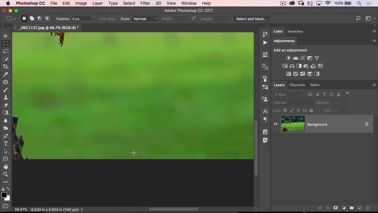378x213 pixels.
Task: Choose Add to selection mode
Action: 32,19
